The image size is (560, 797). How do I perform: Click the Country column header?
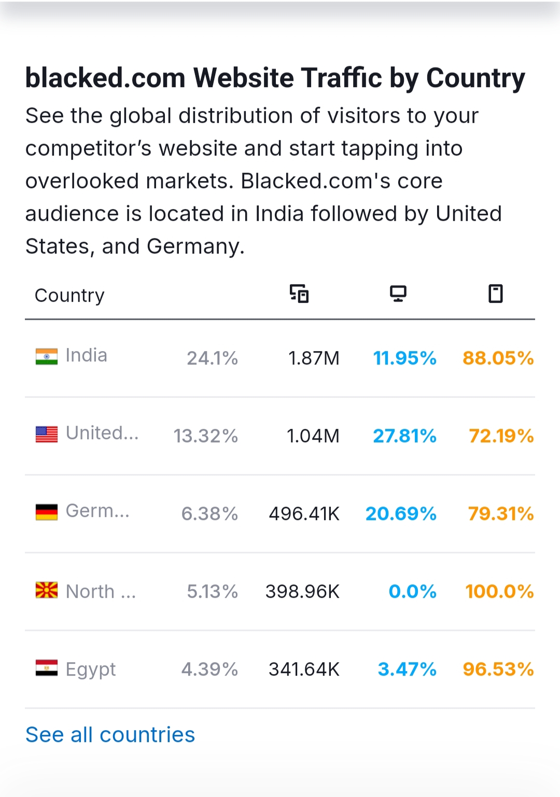click(x=69, y=296)
